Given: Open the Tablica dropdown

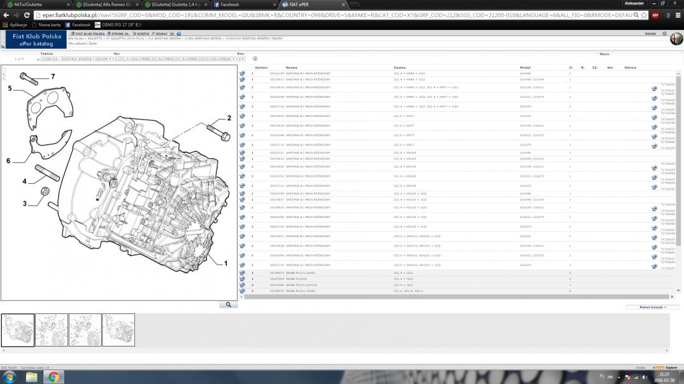Looking at the screenshot, I should click(76, 58).
